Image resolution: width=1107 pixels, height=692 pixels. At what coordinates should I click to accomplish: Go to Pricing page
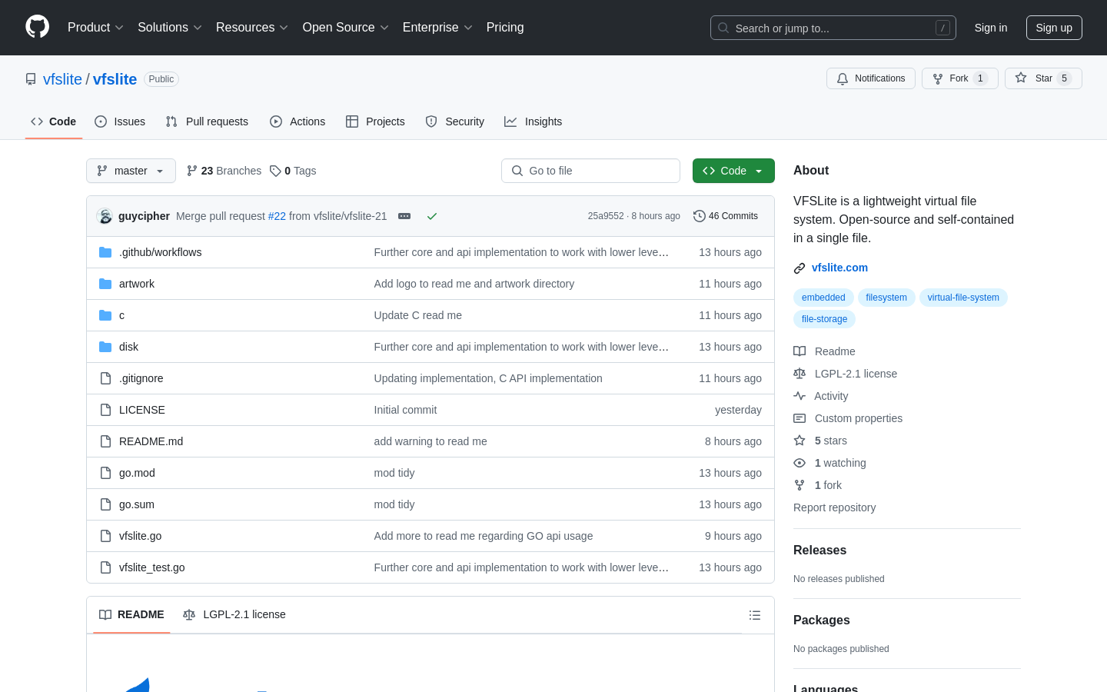[x=505, y=28]
